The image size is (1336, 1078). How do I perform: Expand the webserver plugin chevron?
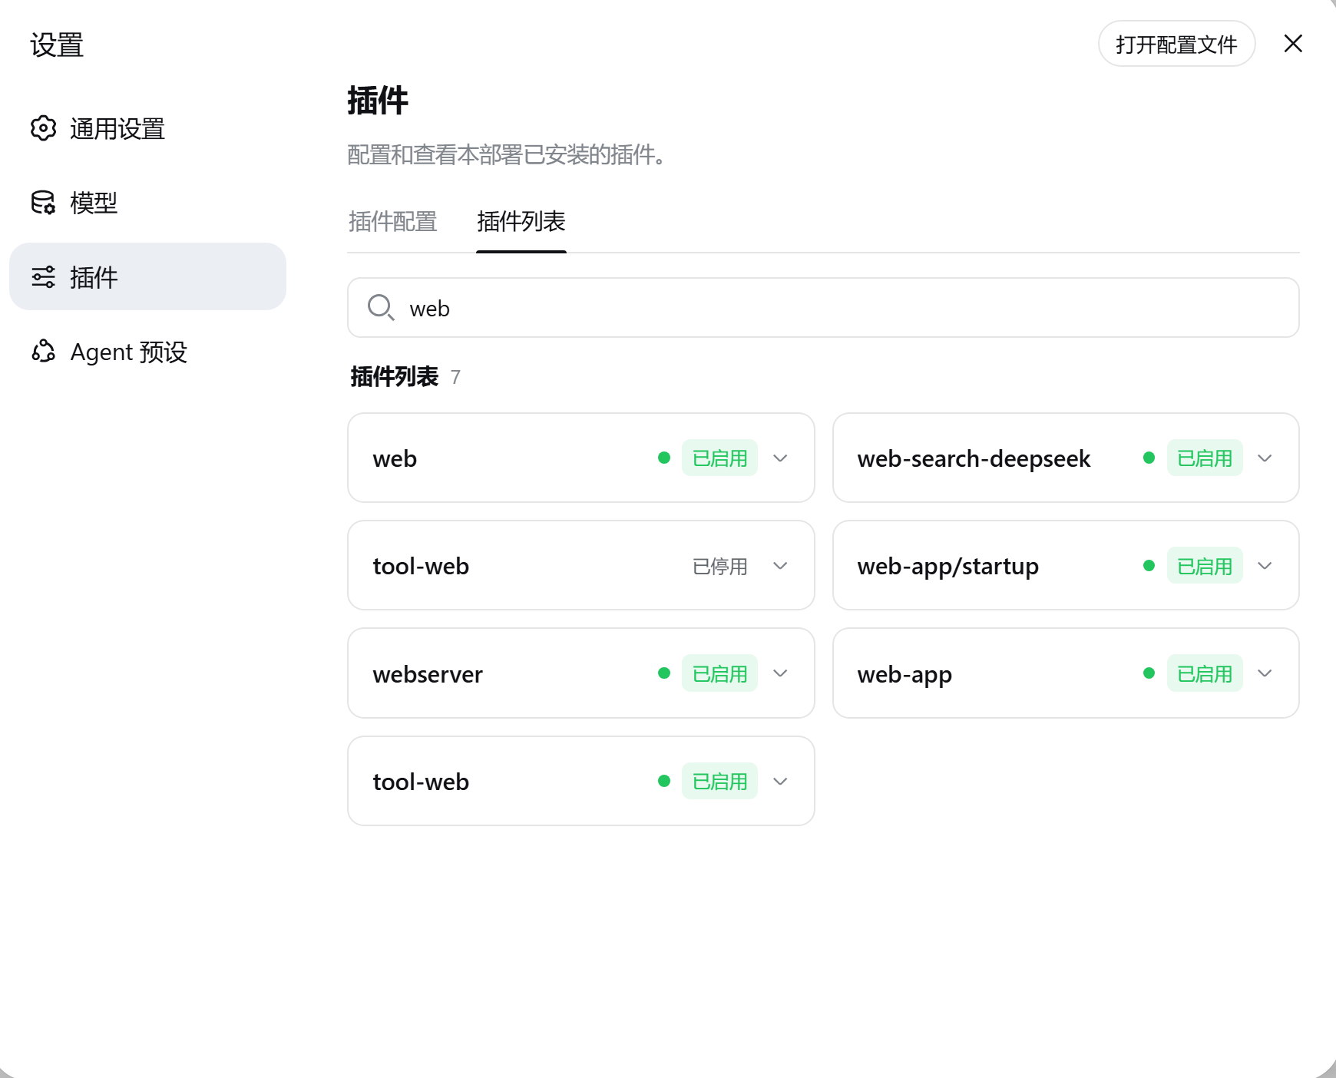click(x=780, y=673)
